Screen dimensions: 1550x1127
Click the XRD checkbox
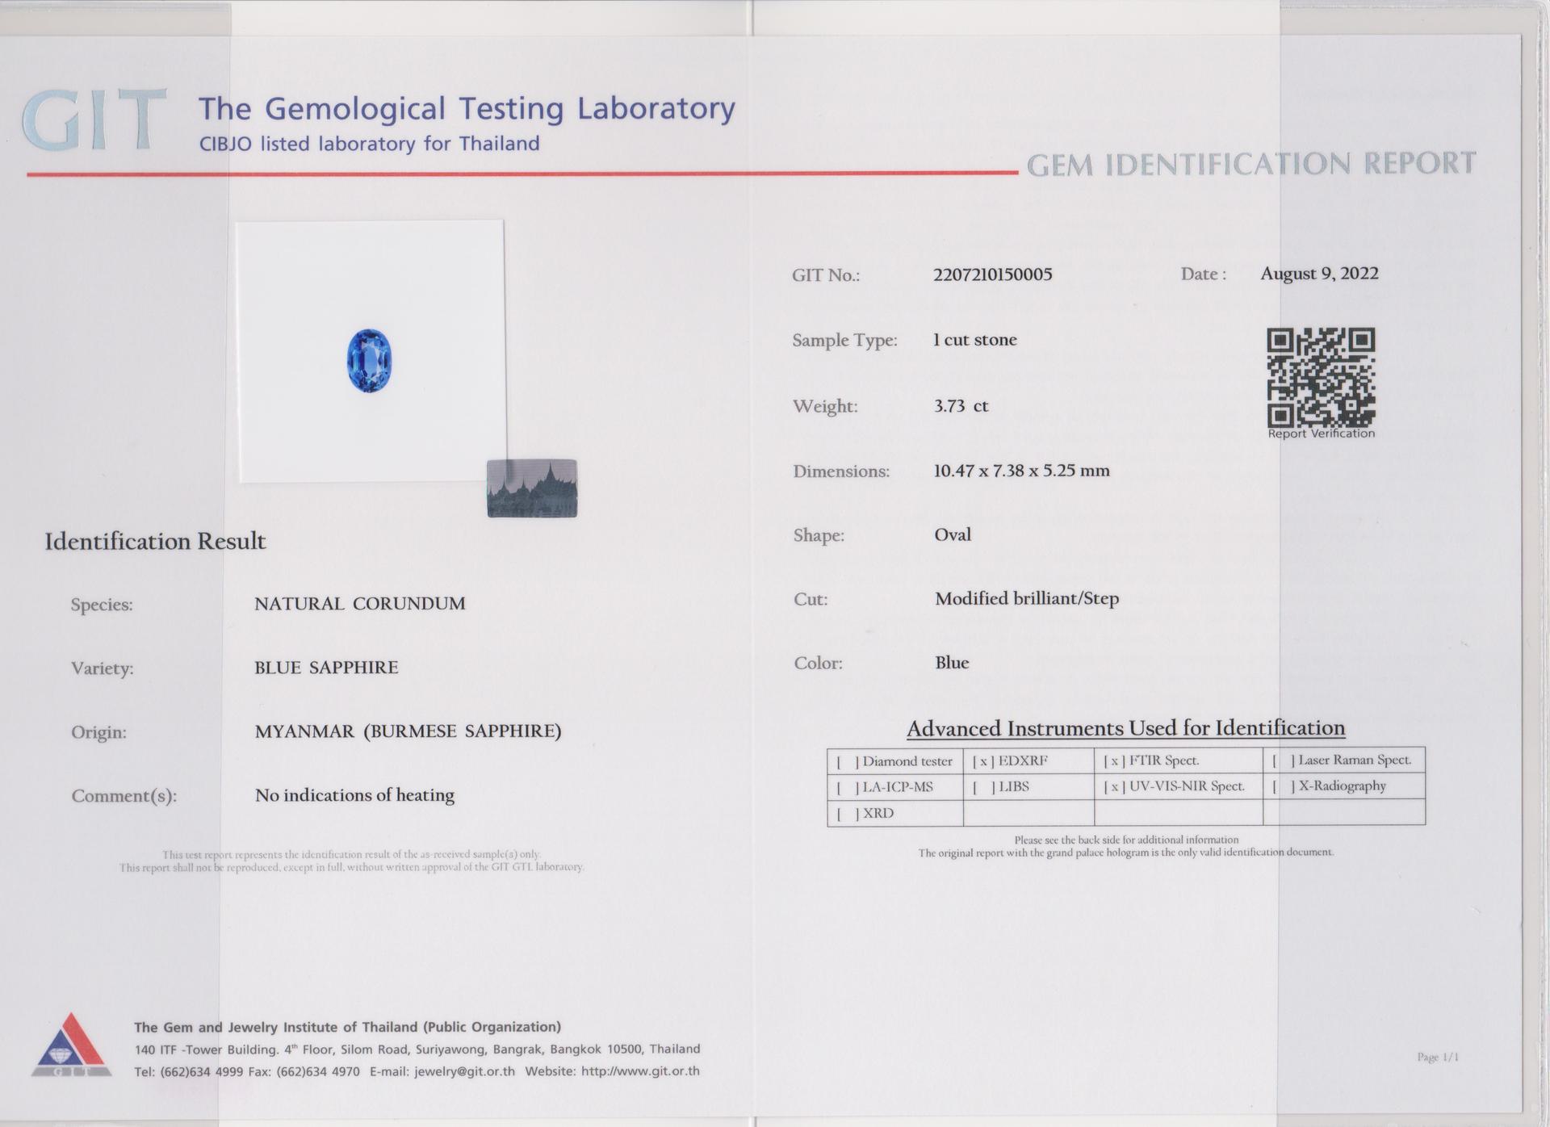click(847, 814)
